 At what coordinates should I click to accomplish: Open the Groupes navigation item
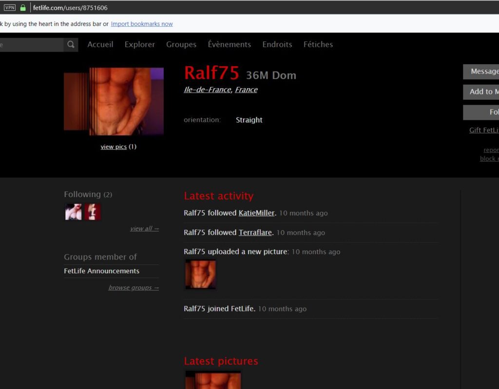pos(181,44)
